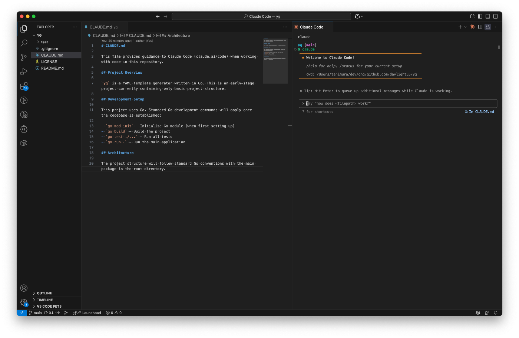Click the git blame 'You, 20 minutes ago' text

click(127, 41)
